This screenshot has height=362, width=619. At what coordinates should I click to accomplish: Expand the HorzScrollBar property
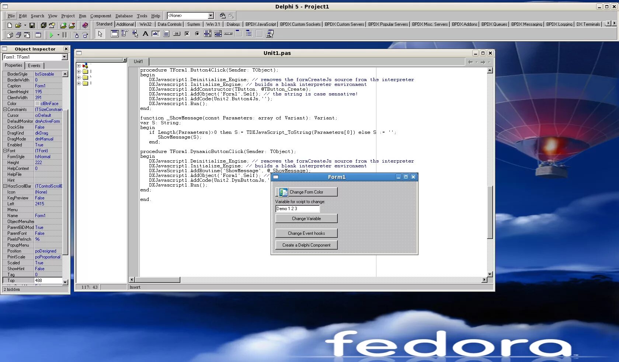[x=5, y=186]
